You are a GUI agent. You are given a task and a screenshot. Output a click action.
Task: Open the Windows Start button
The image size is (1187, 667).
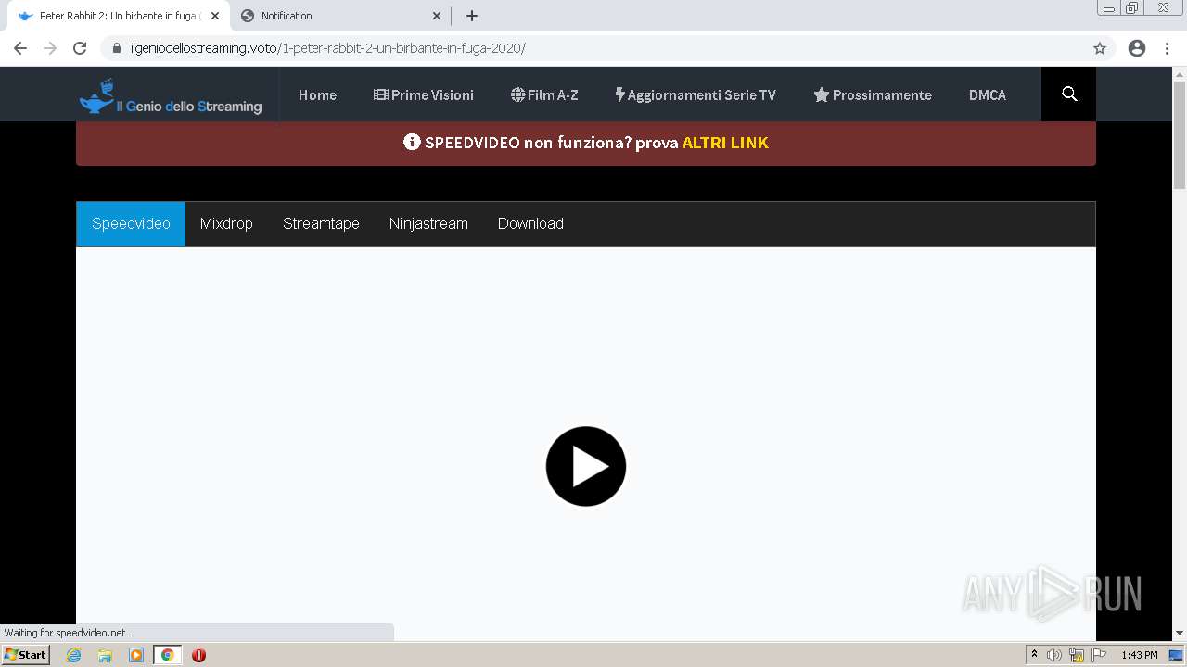26,655
